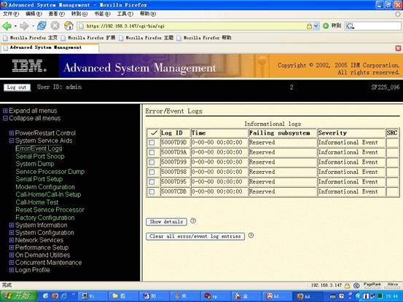Open Factory Configuration link
This screenshot has height=302, width=403.
click(45, 218)
